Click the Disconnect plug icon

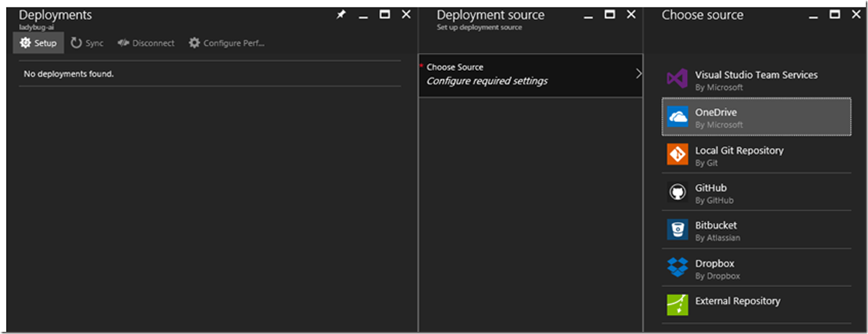click(123, 43)
